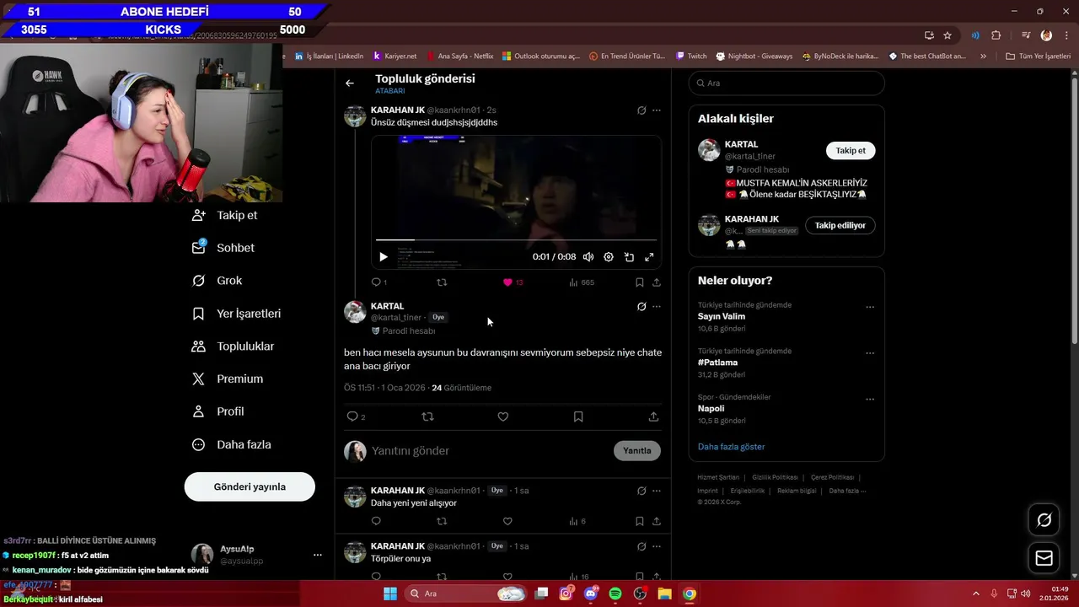Repost the video post by KARAHAN JK
The image size is (1079, 607).
coord(442,282)
